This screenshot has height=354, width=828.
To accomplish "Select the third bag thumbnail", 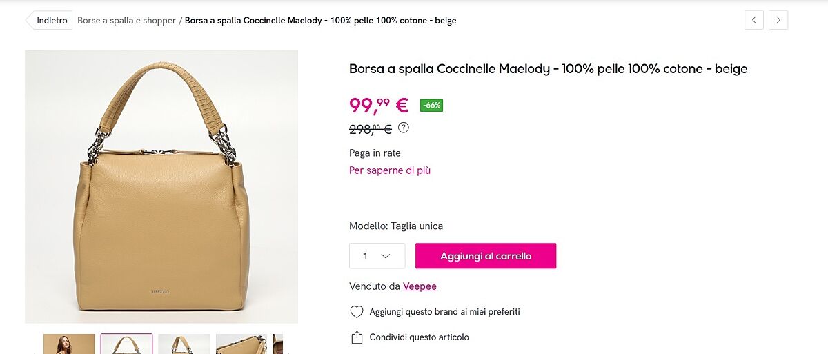I will (x=184, y=344).
